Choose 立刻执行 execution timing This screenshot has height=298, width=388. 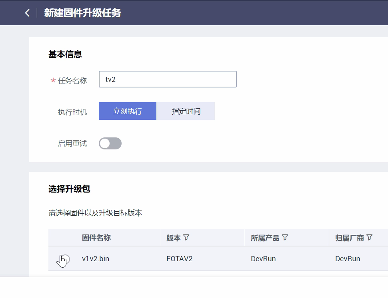[128, 111]
